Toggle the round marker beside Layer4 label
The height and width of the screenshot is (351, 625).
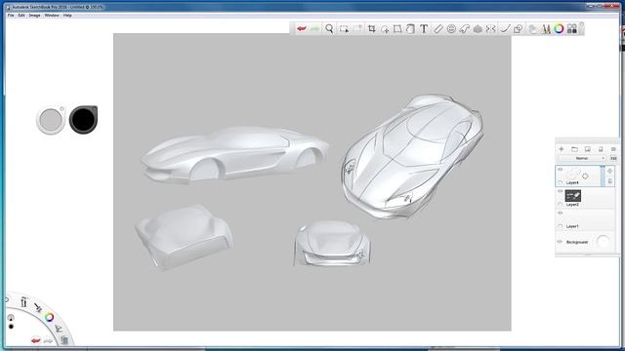561,182
